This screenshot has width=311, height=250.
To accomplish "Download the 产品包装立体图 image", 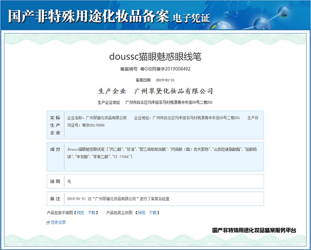I will [x=153, y=213].
